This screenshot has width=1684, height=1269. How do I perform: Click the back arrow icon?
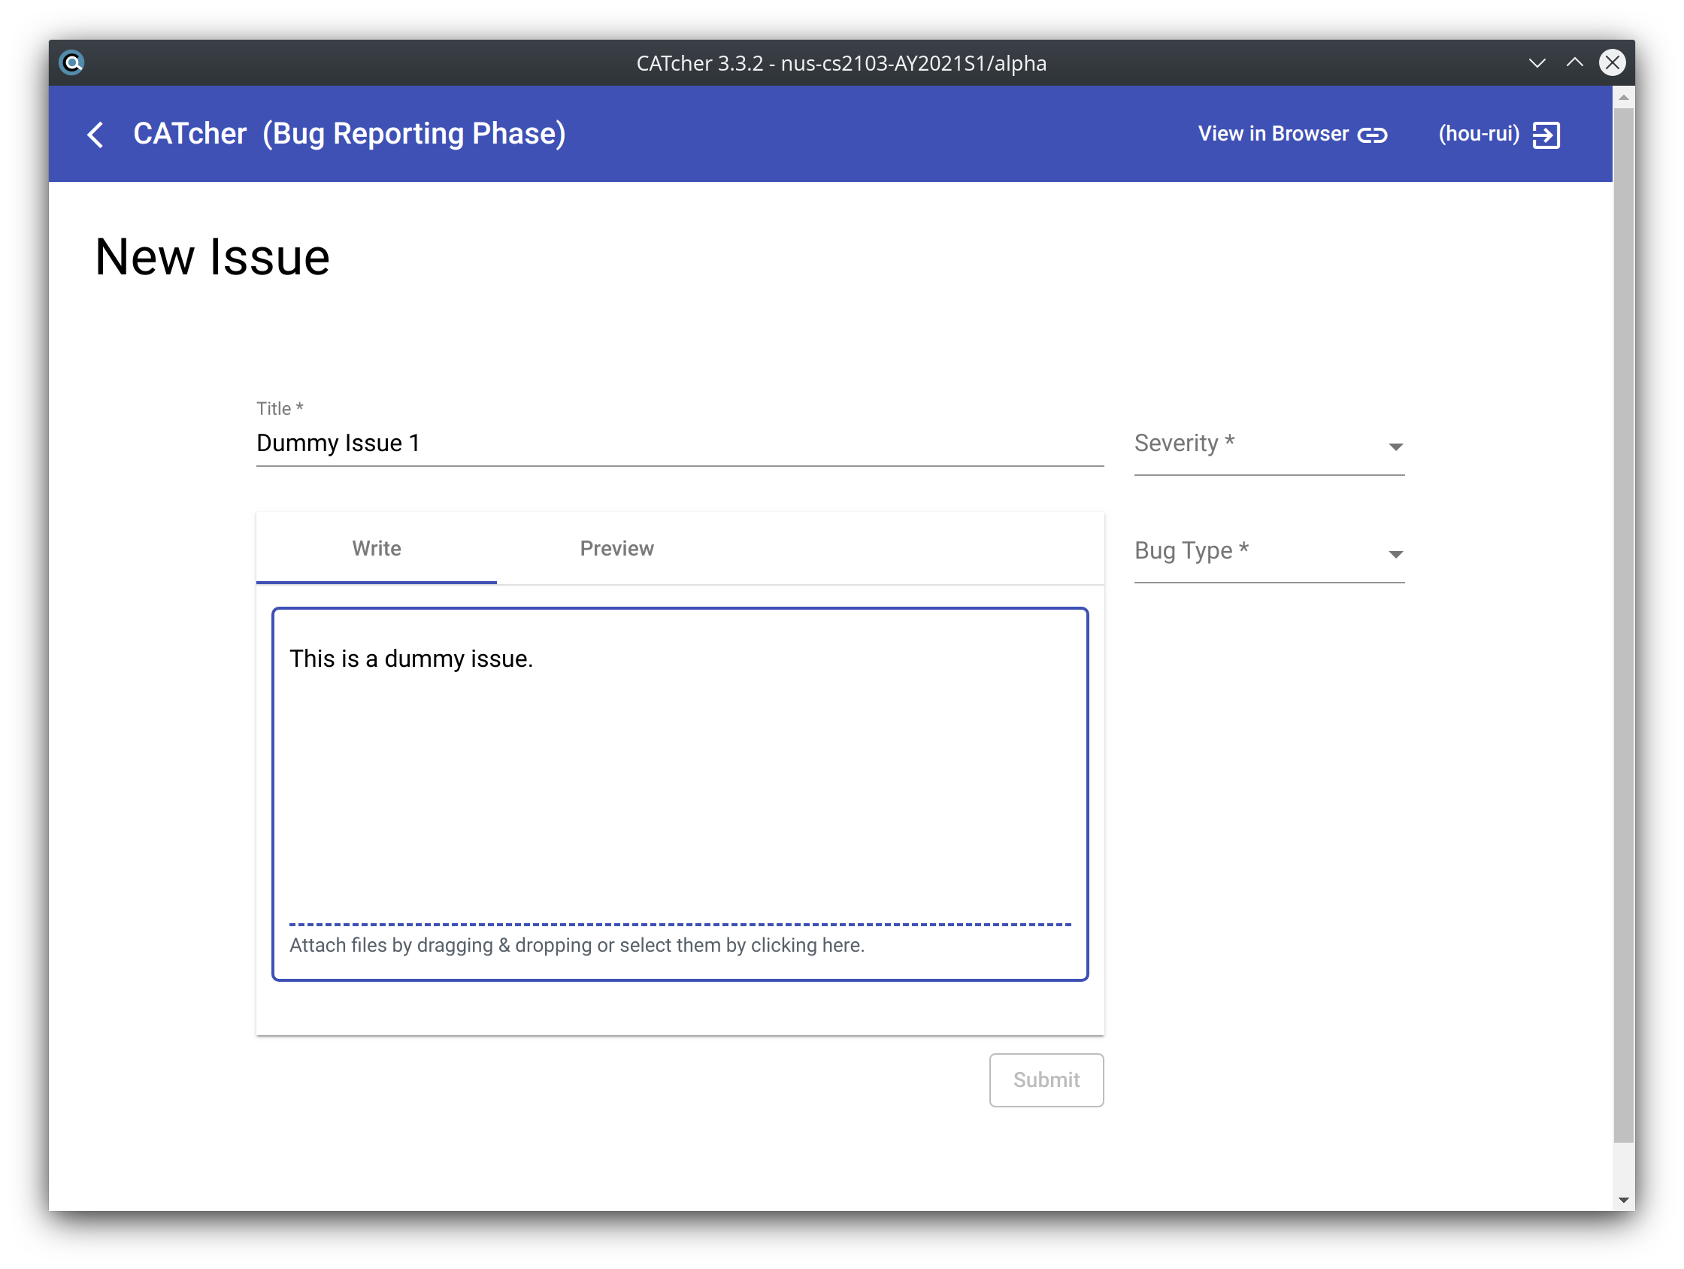point(96,135)
